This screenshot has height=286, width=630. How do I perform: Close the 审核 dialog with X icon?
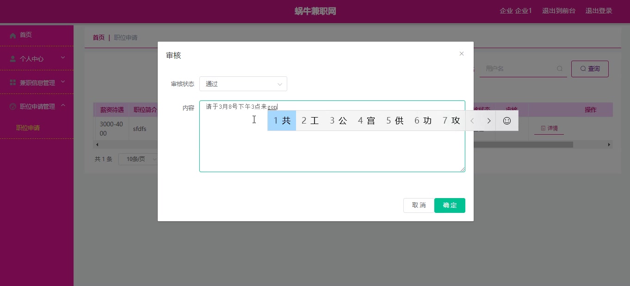461,54
